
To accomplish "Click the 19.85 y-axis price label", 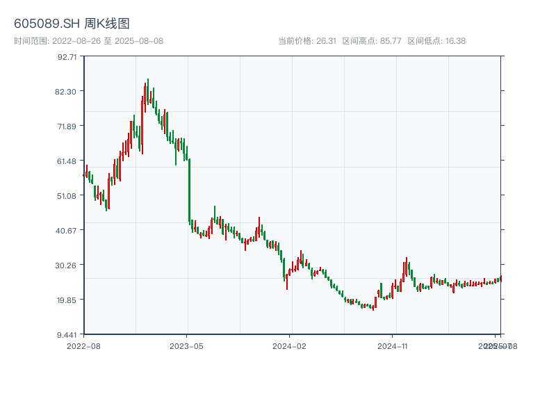I will point(67,300).
